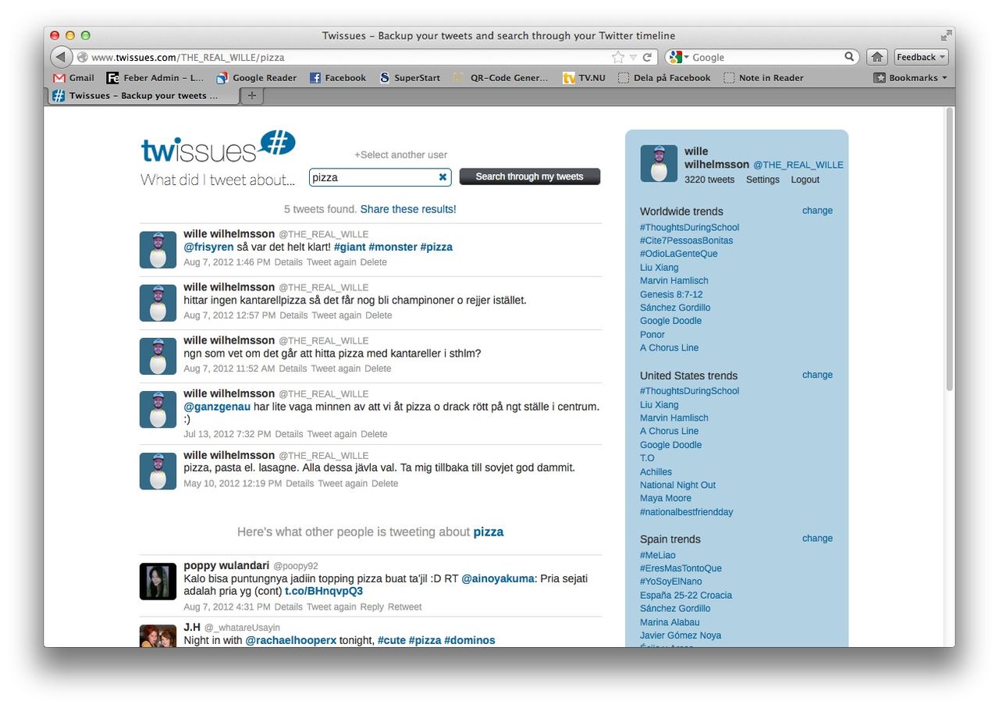Image resolution: width=999 pixels, height=708 pixels.
Task: Open Google Reader bookmark
Action: click(257, 77)
